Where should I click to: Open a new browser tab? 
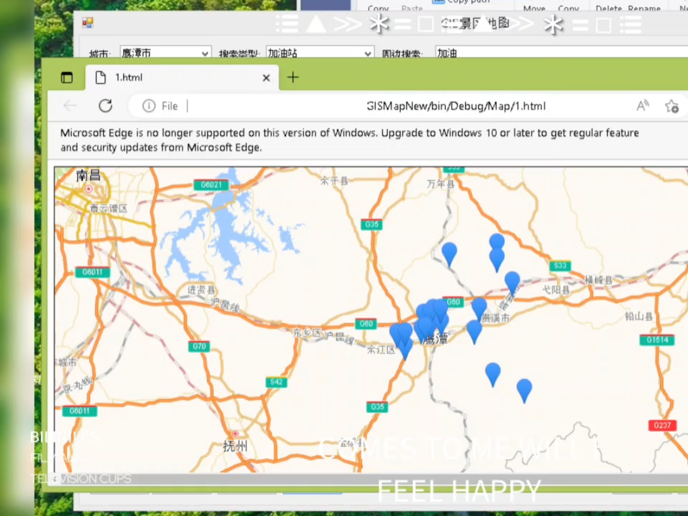pyautogui.click(x=293, y=77)
